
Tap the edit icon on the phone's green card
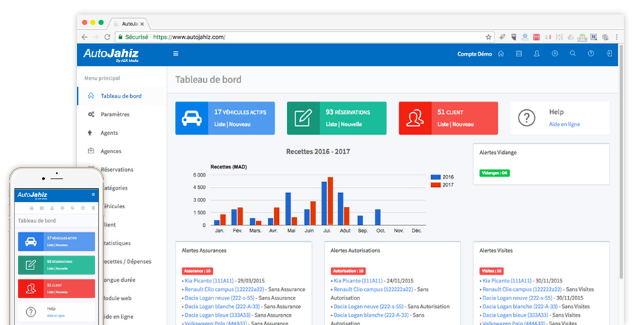coord(31,265)
